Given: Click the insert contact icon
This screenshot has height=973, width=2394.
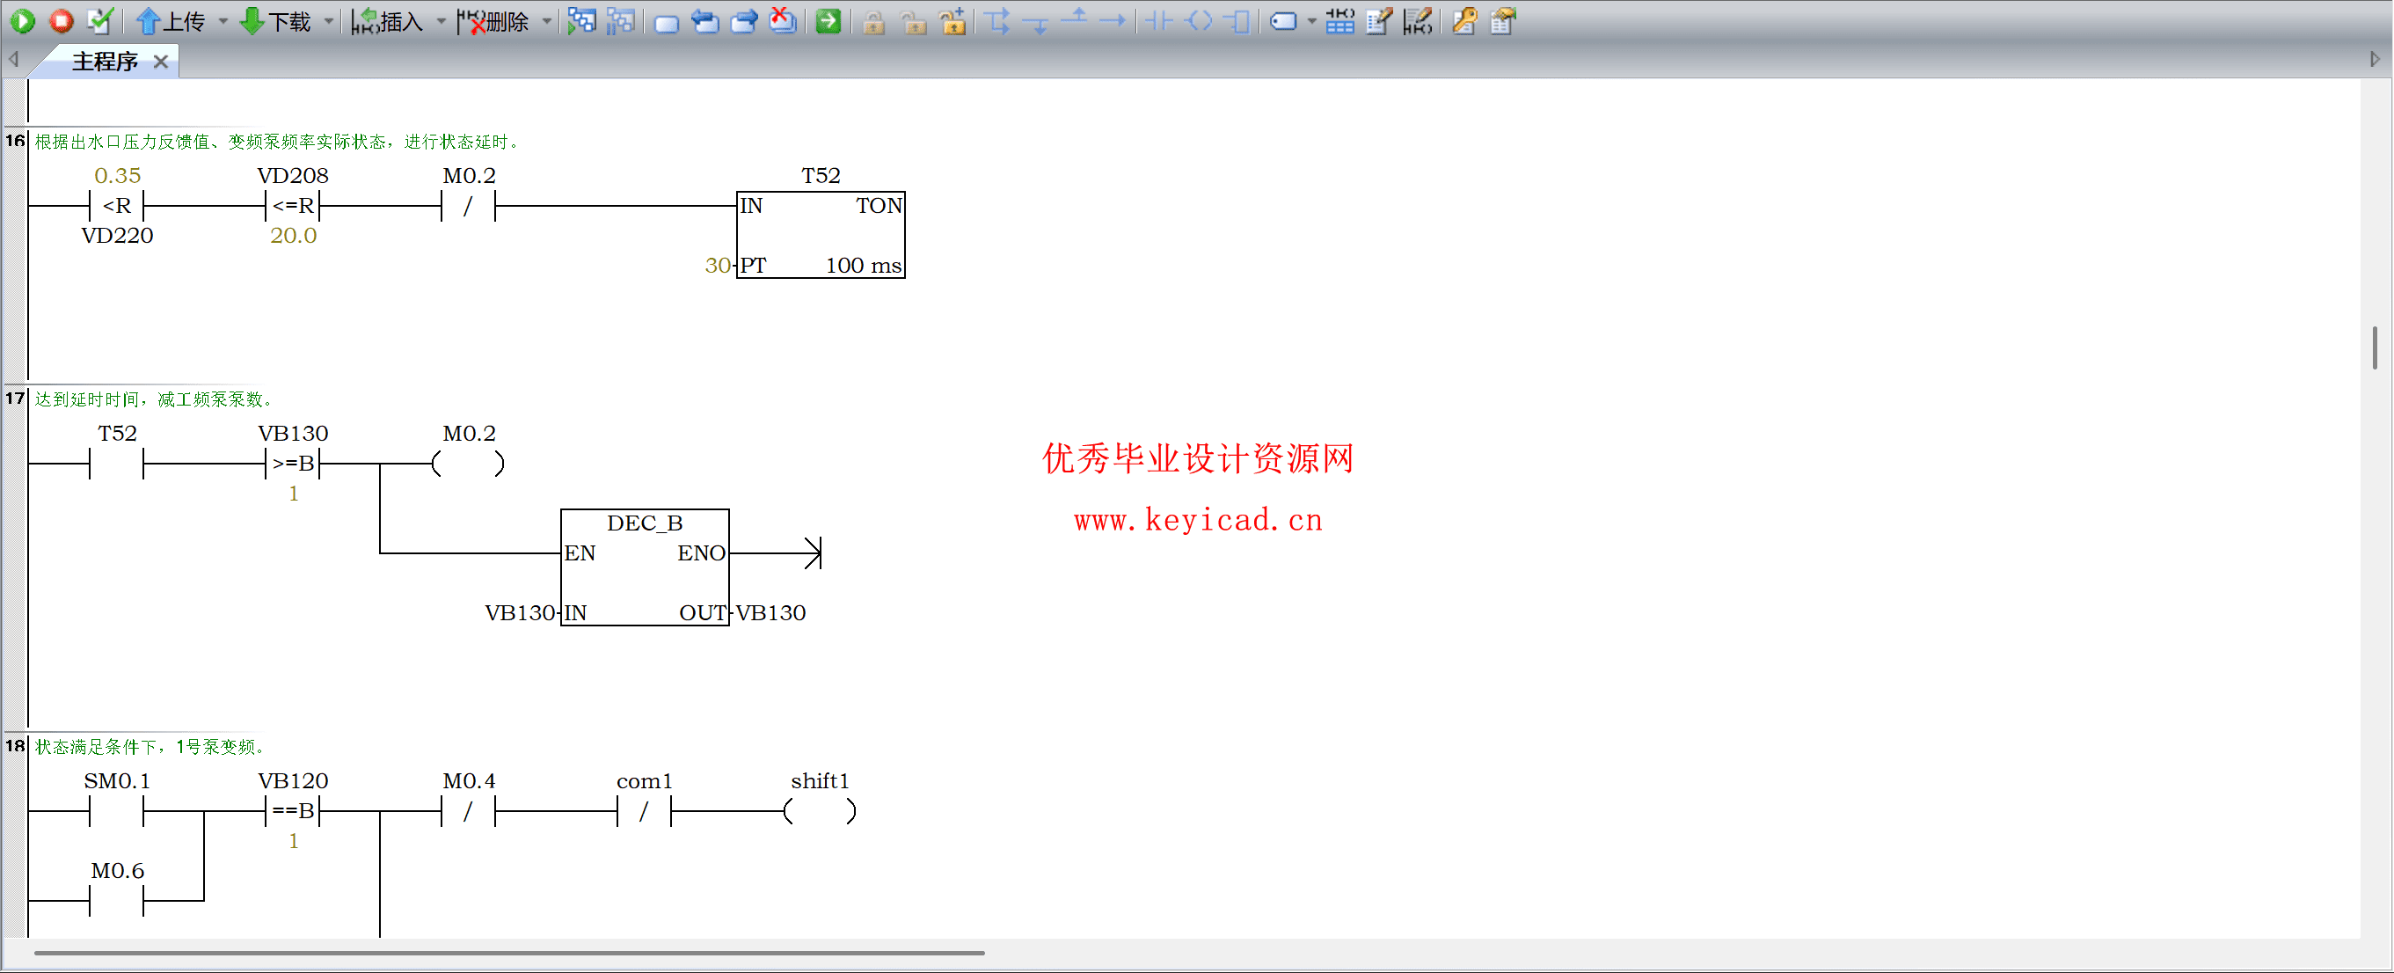Looking at the screenshot, I should pyautogui.click(x=1158, y=20).
